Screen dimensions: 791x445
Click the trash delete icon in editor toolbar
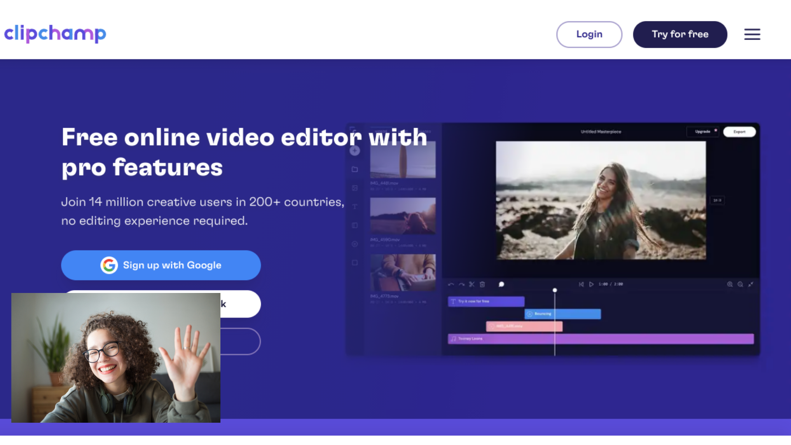(482, 284)
